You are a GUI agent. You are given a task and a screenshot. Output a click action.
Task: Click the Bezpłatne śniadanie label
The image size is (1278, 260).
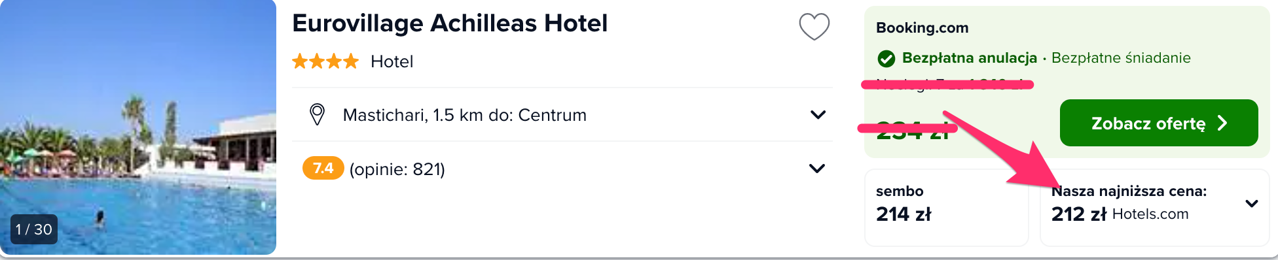pos(1121,58)
